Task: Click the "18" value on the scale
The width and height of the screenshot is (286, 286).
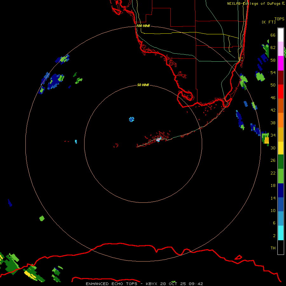Action: pos(273,186)
